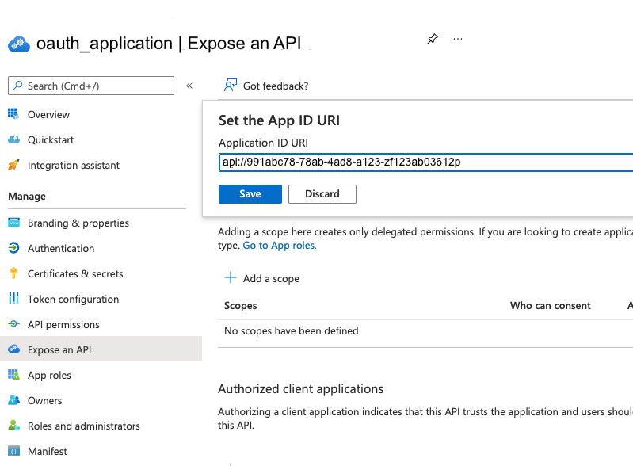Click the plus icon to add a scope

pos(231,278)
